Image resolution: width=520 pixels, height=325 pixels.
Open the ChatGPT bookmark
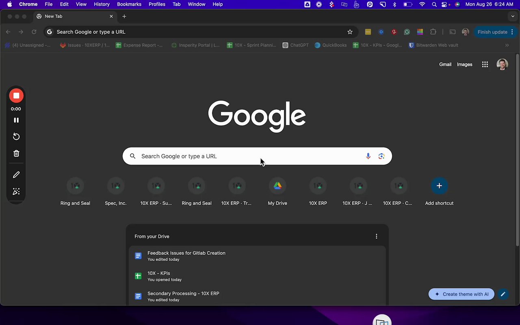coord(295,45)
